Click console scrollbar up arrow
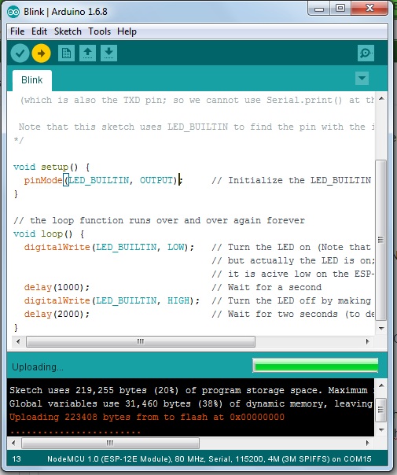Image resolution: width=397 pixels, height=475 pixels. point(381,385)
